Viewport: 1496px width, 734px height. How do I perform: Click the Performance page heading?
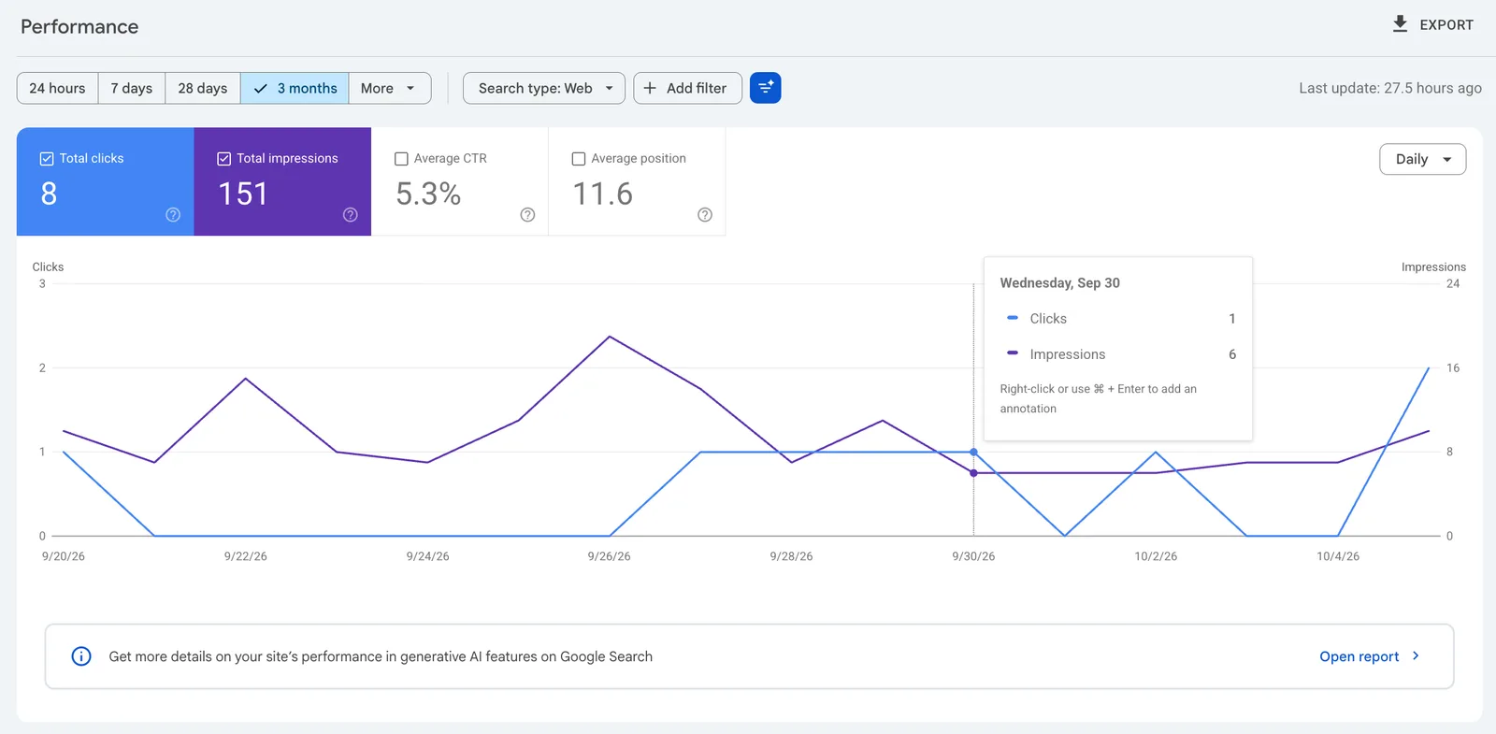coord(79,26)
